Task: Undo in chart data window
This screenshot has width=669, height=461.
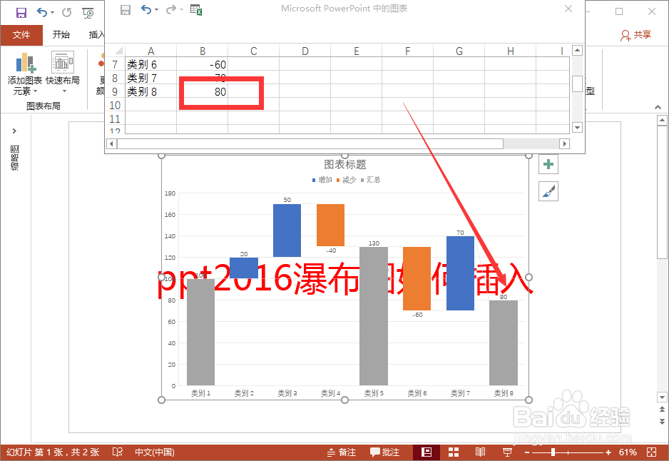Action: click(x=146, y=9)
